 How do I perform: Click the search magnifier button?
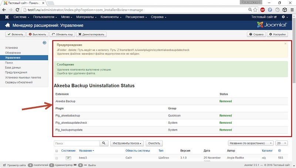coord(104,143)
